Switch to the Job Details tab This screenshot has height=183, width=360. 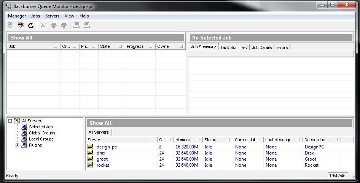tap(262, 47)
